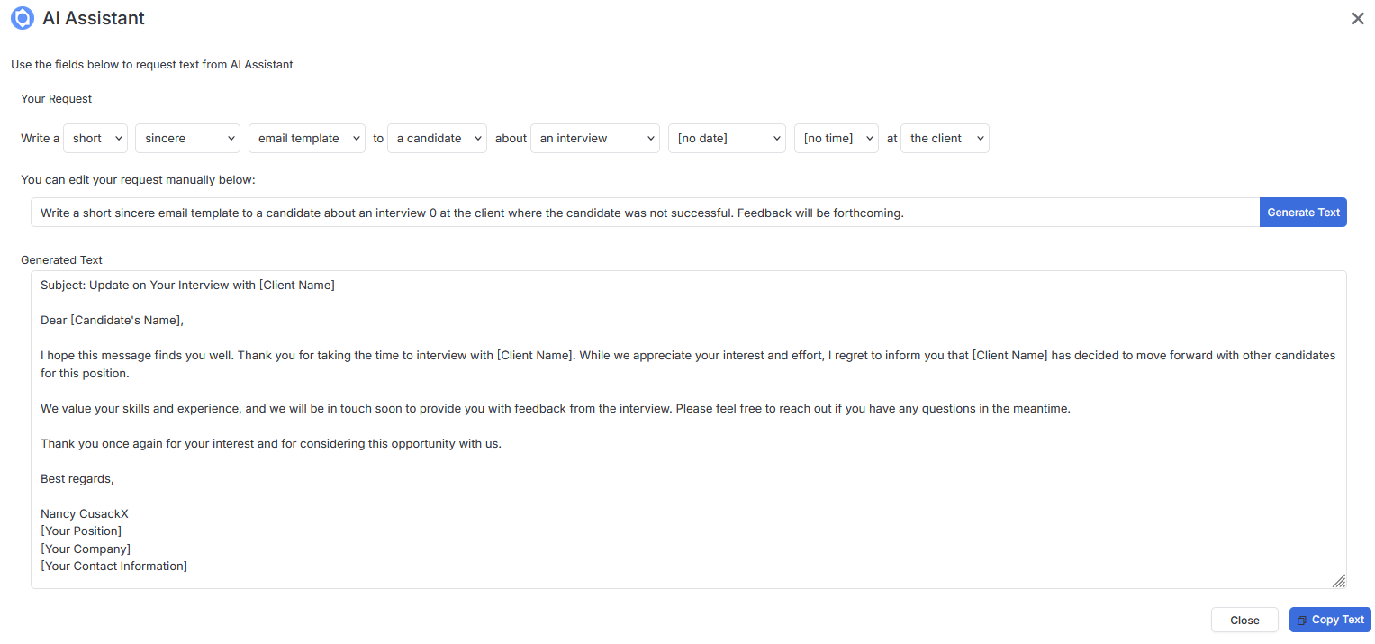Open the '[no time]' dropdown
This screenshot has width=1375, height=644.
tap(837, 139)
